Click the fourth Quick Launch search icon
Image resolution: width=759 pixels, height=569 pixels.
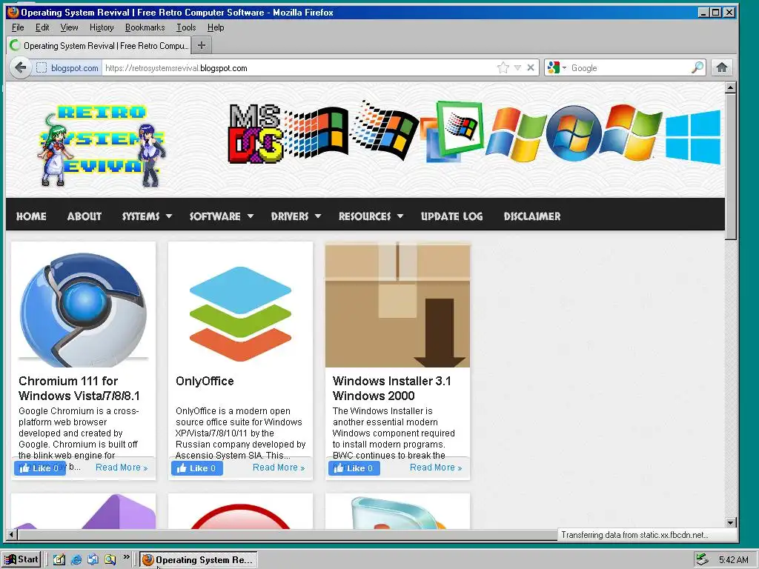110,560
